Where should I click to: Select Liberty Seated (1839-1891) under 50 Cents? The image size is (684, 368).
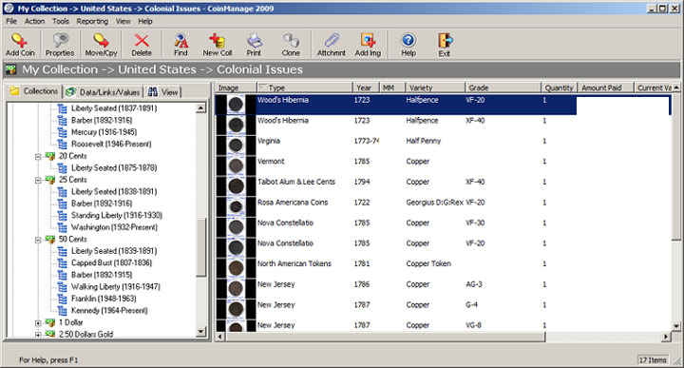[114, 251]
